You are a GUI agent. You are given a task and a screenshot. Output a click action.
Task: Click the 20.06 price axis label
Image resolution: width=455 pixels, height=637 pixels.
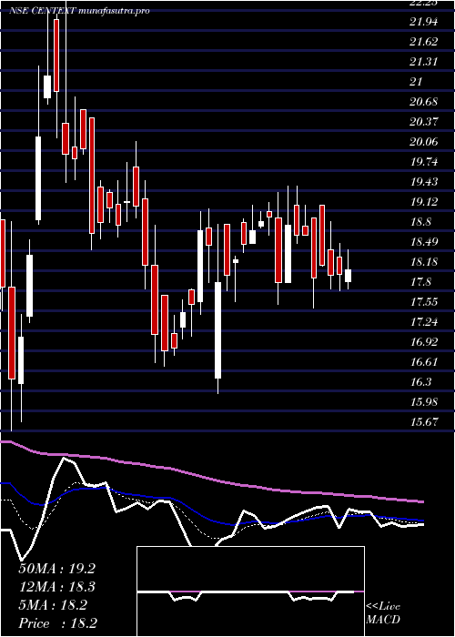click(424, 142)
